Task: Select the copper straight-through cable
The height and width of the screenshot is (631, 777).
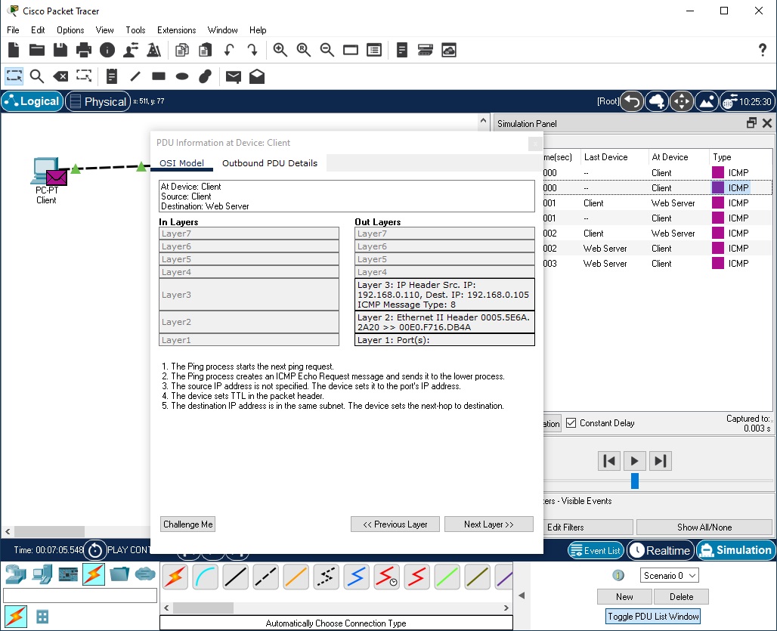Action: 235,577
